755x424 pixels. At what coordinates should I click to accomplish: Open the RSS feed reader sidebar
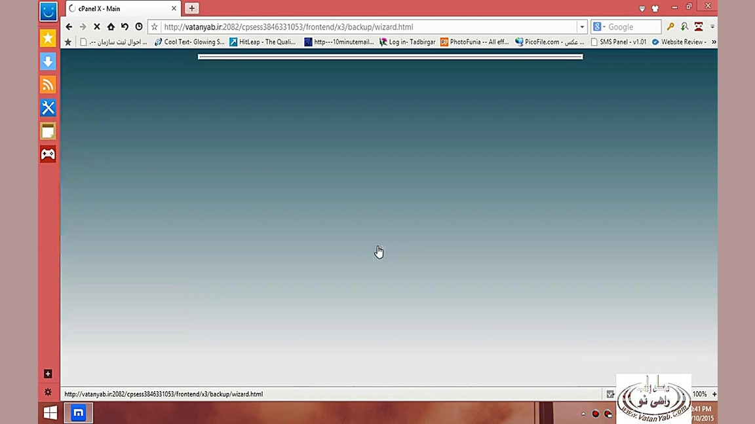(48, 84)
